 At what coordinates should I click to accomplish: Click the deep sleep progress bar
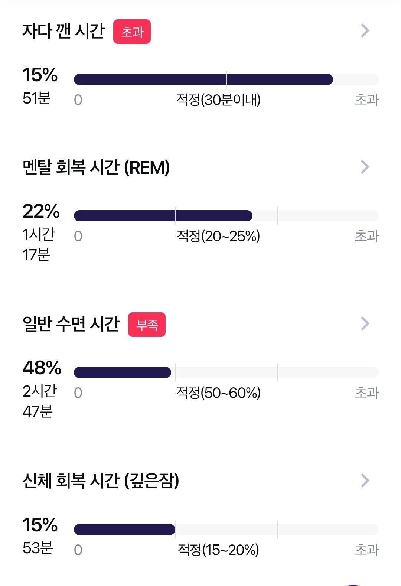[x=226, y=530]
